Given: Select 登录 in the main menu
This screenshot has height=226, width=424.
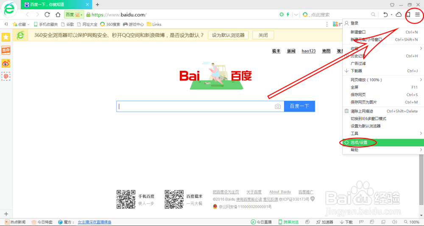Looking at the screenshot, I should click(x=383, y=24).
